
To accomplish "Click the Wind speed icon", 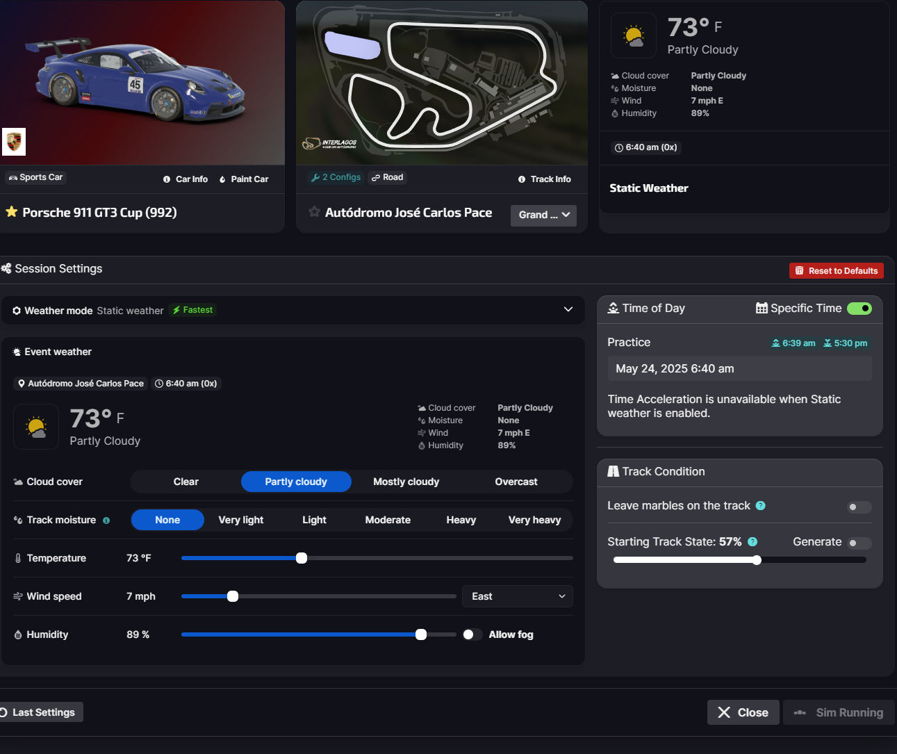I will point(18,596).
